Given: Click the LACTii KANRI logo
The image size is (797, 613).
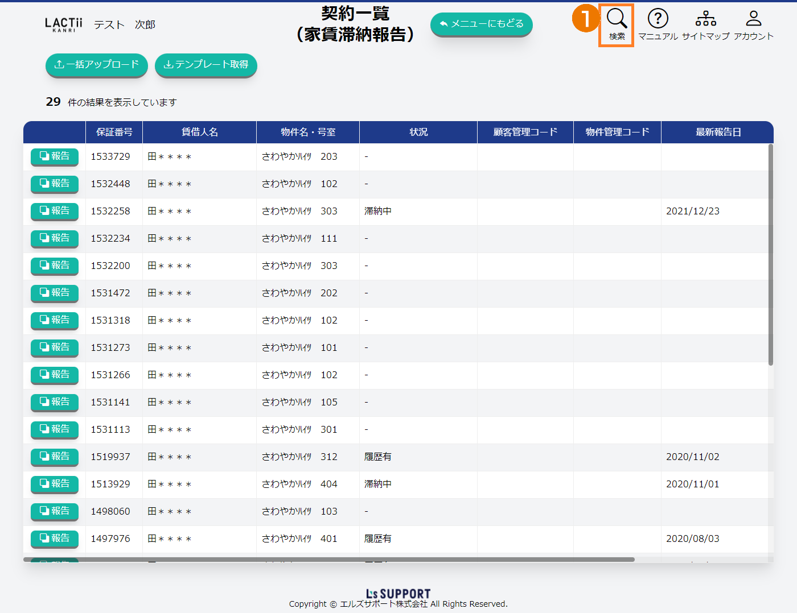Looking at the screenshot, I should (x=63, y=24).
